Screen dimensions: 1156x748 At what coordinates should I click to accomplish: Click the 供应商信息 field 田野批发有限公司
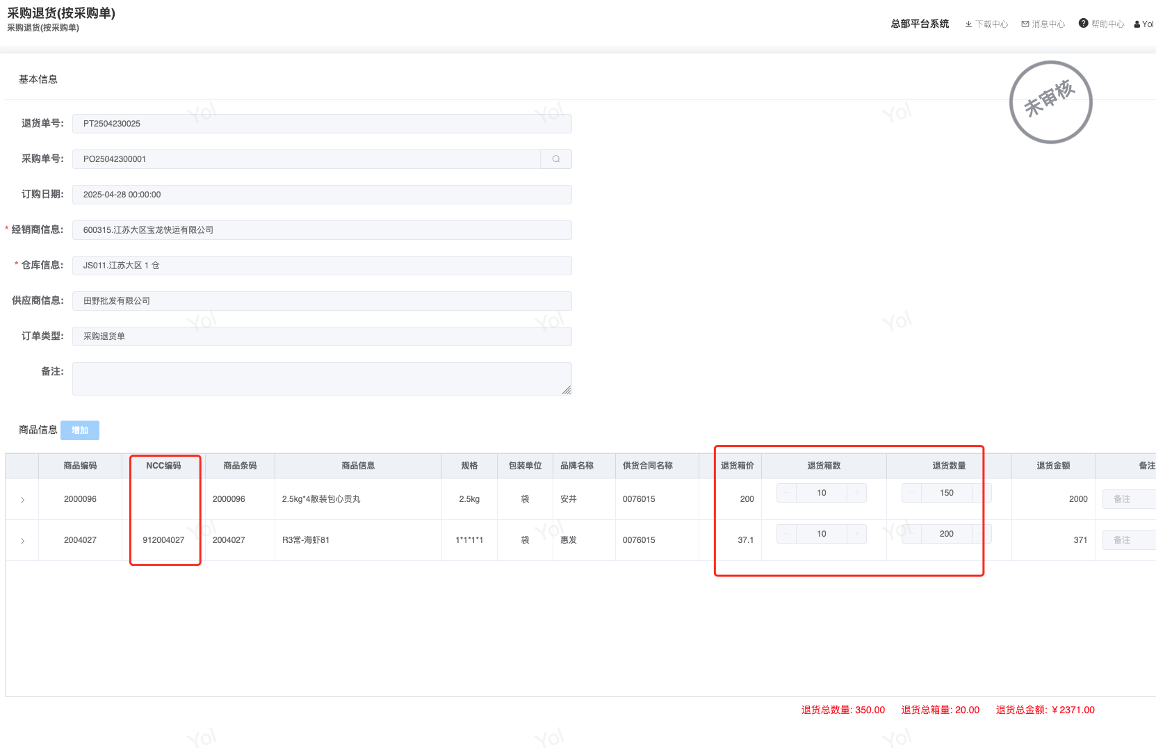[x=322, y=301]
